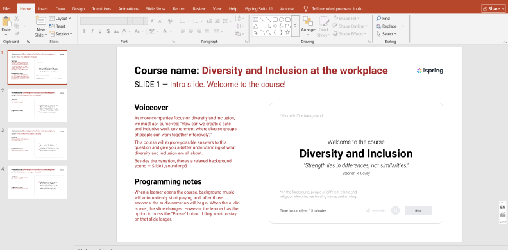Select the straight line shape in the gallery
The width and height of the screenshot is (508, 250).
[x=262, y=20]
